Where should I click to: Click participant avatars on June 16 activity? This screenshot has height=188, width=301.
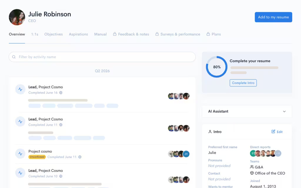[x=178, y=96]
